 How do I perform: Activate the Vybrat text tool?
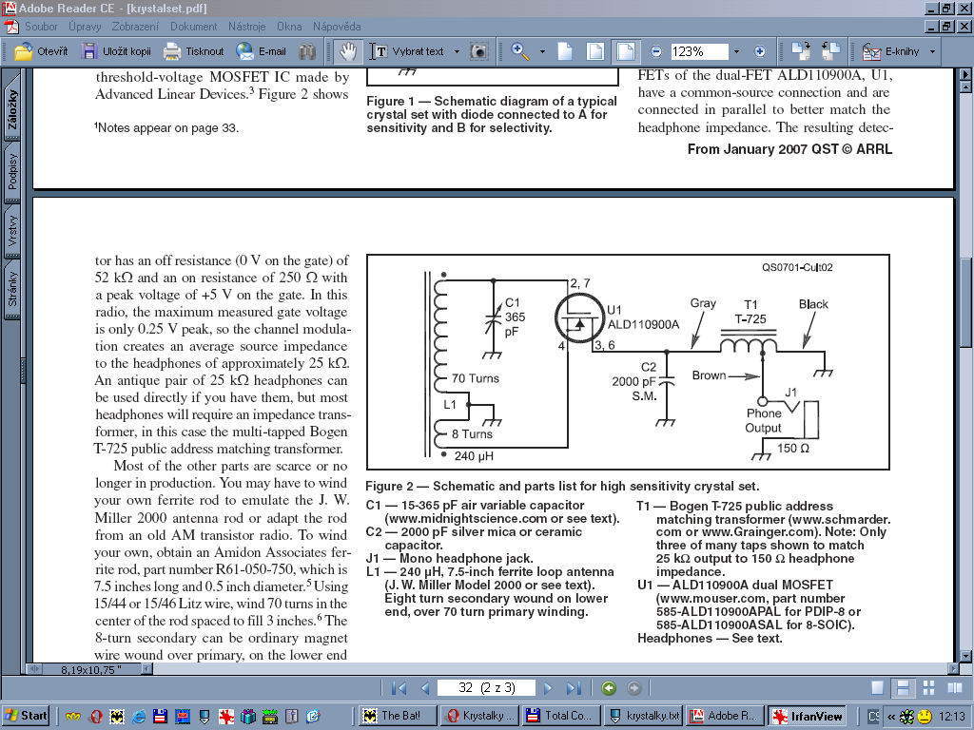tap(407, 51)
